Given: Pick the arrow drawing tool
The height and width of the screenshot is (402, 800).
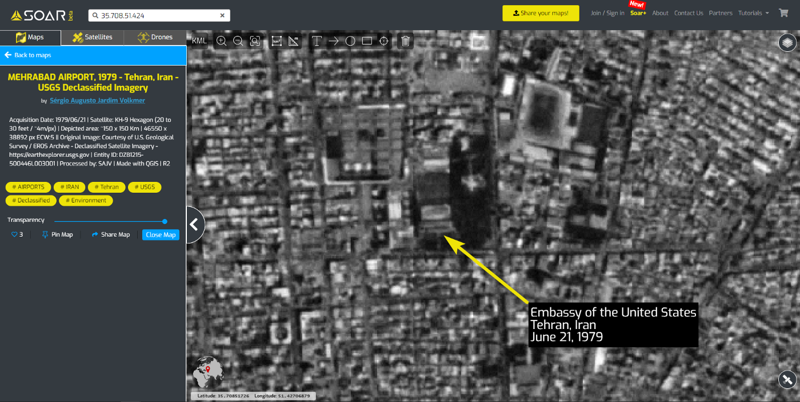Looking at the screenshot, I should click(x=334, y=41).
